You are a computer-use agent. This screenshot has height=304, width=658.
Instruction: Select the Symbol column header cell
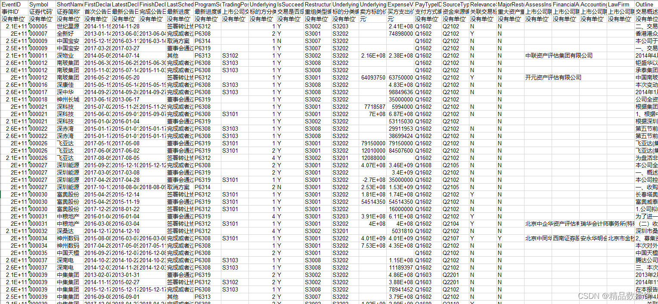click(42, 4)
